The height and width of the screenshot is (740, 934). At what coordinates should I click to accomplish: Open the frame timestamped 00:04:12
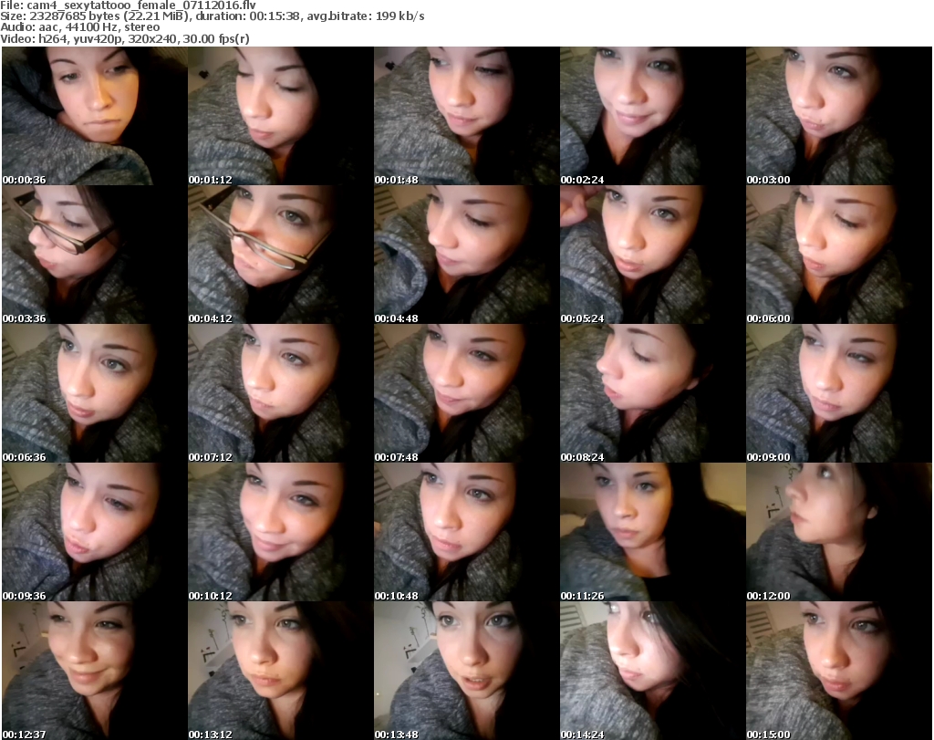click(x=280, y=255)
